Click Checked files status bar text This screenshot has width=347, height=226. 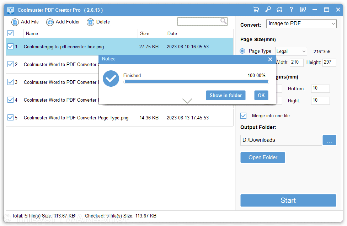click(121, 216)
